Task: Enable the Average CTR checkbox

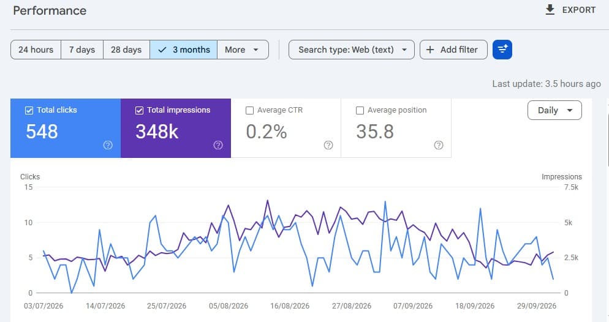Action: (250, 111)
